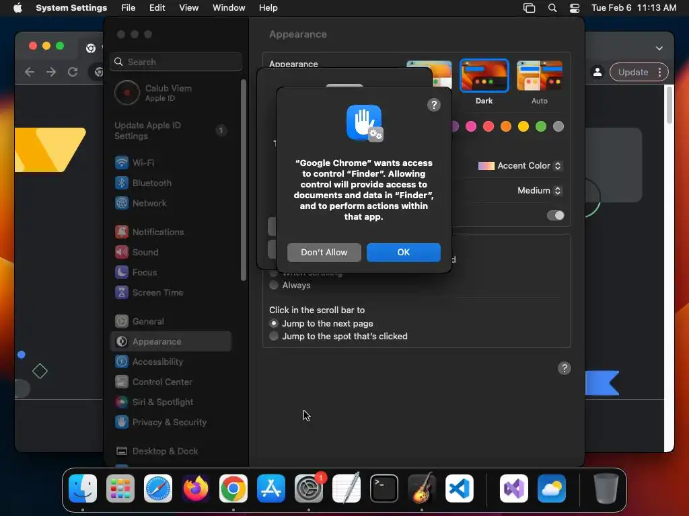
Task: Open Update Apple ID Settings
Action: coord(172,131)
